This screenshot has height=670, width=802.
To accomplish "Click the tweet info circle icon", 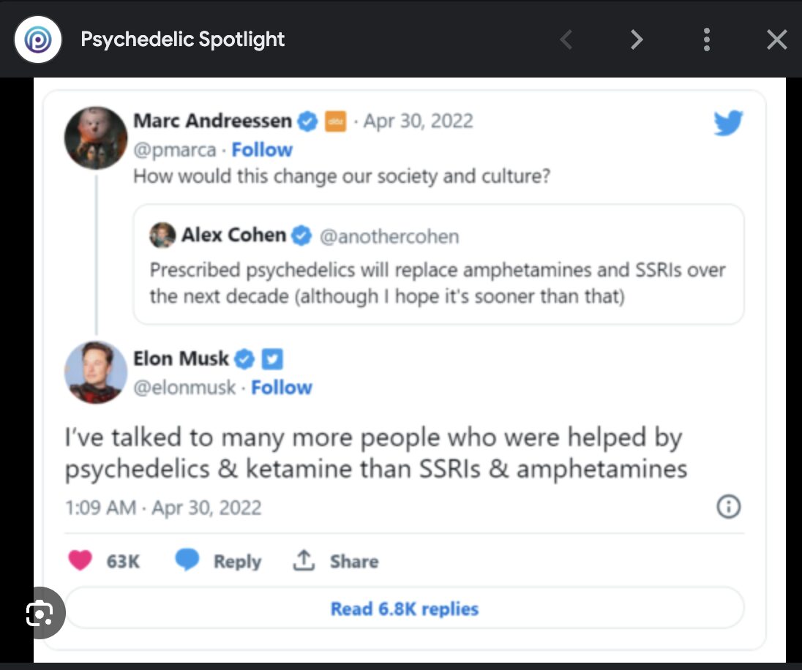I will tap(728, 507).
